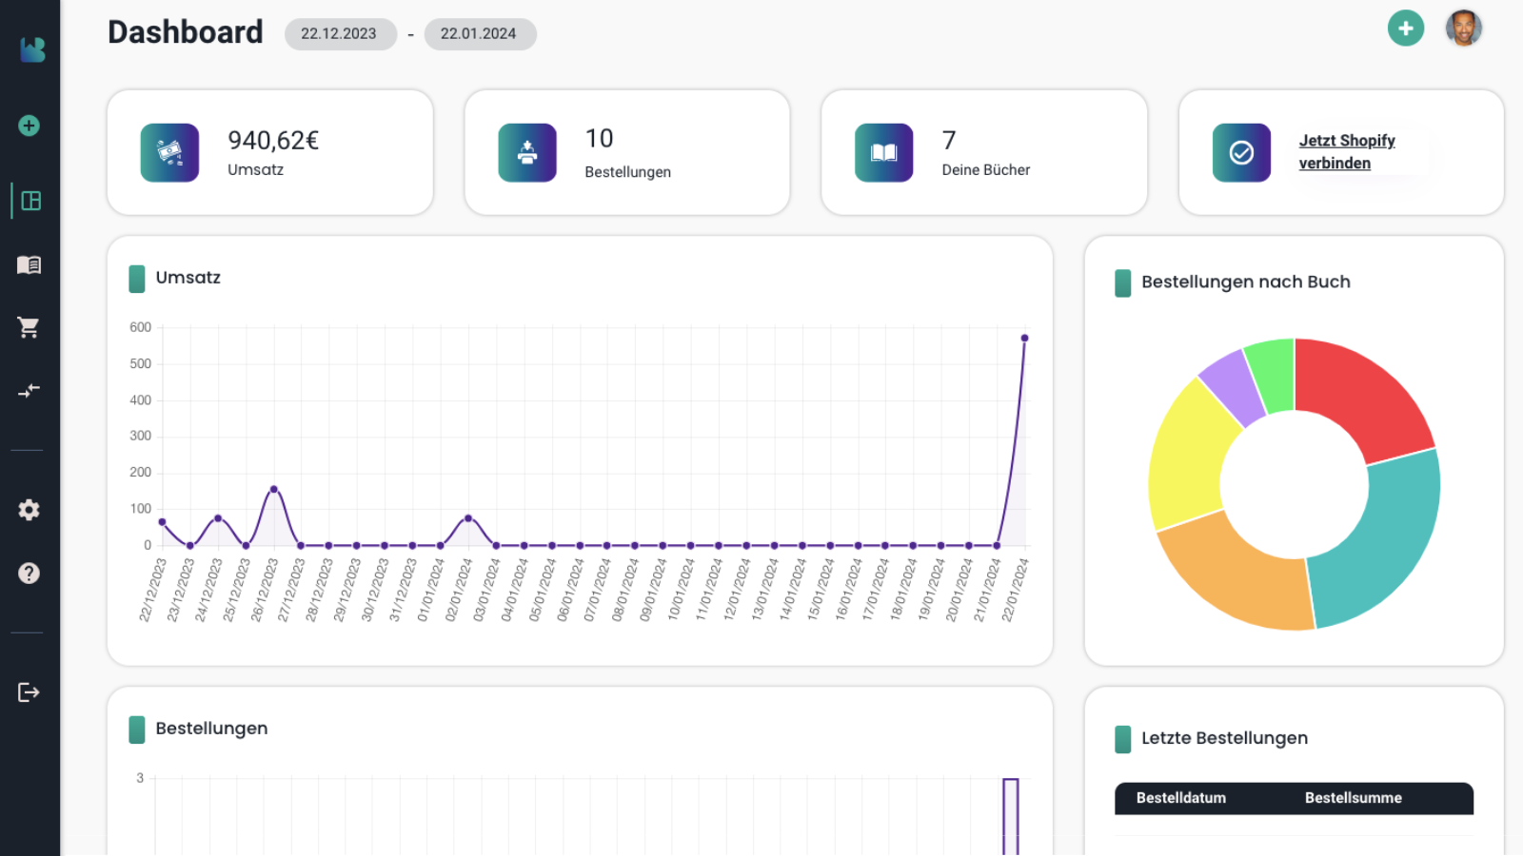Click the 7 Deine Bücher count

(949, 141)
